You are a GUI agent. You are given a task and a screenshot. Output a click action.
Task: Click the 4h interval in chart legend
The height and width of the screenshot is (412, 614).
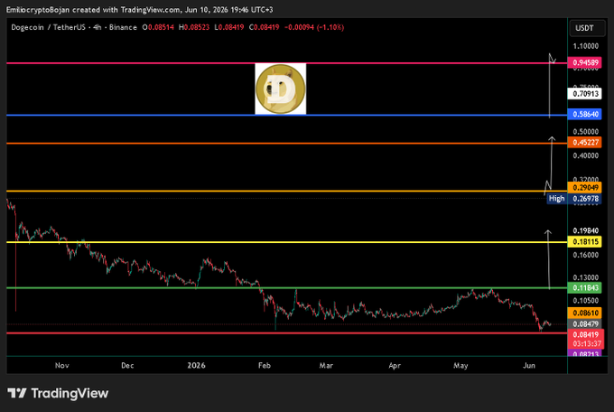click(x=98, y=27)
